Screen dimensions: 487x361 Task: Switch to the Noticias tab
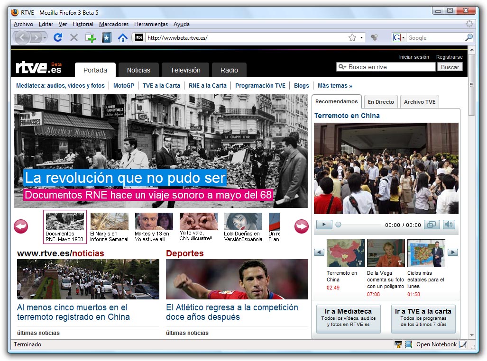138,70
